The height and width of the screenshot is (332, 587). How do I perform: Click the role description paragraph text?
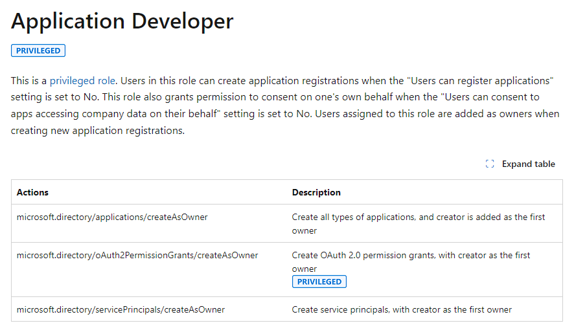(285, 105)
